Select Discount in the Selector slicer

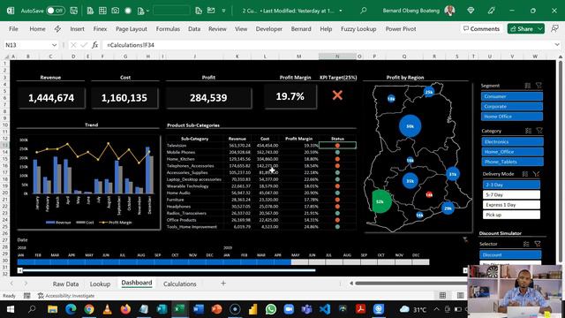[x=510, y=254]
